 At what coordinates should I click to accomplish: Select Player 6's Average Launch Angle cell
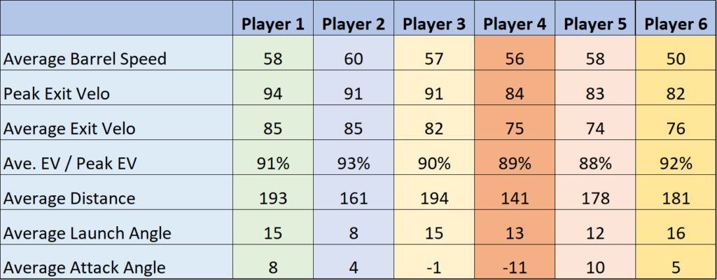click(675, 232)
